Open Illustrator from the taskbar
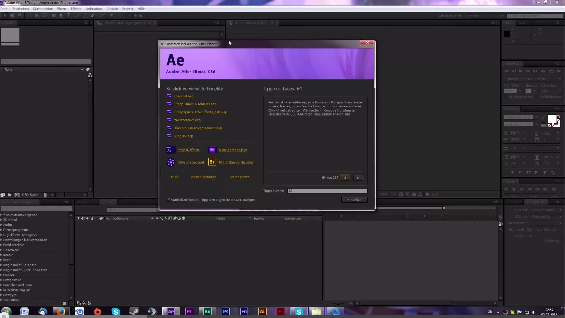 262,311
